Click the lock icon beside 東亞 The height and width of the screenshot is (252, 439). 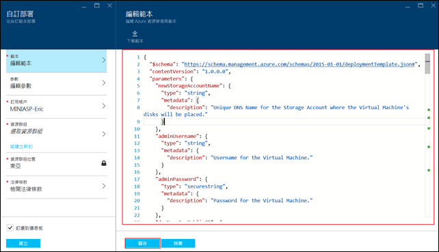tap(103, 163)
